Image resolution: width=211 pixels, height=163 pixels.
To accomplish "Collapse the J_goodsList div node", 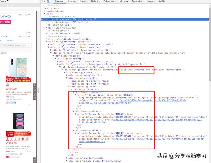I will [58, 64].
